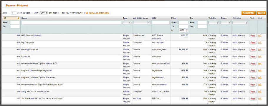The width and height of the screenshot is (268, 106).
Task: Pin the Logitech Cordless Optical Trackman
Action: [x=253, y=78]
